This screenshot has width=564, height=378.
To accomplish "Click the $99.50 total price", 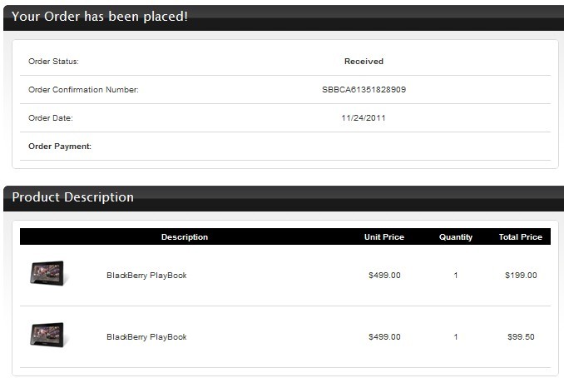I will 521,337.
